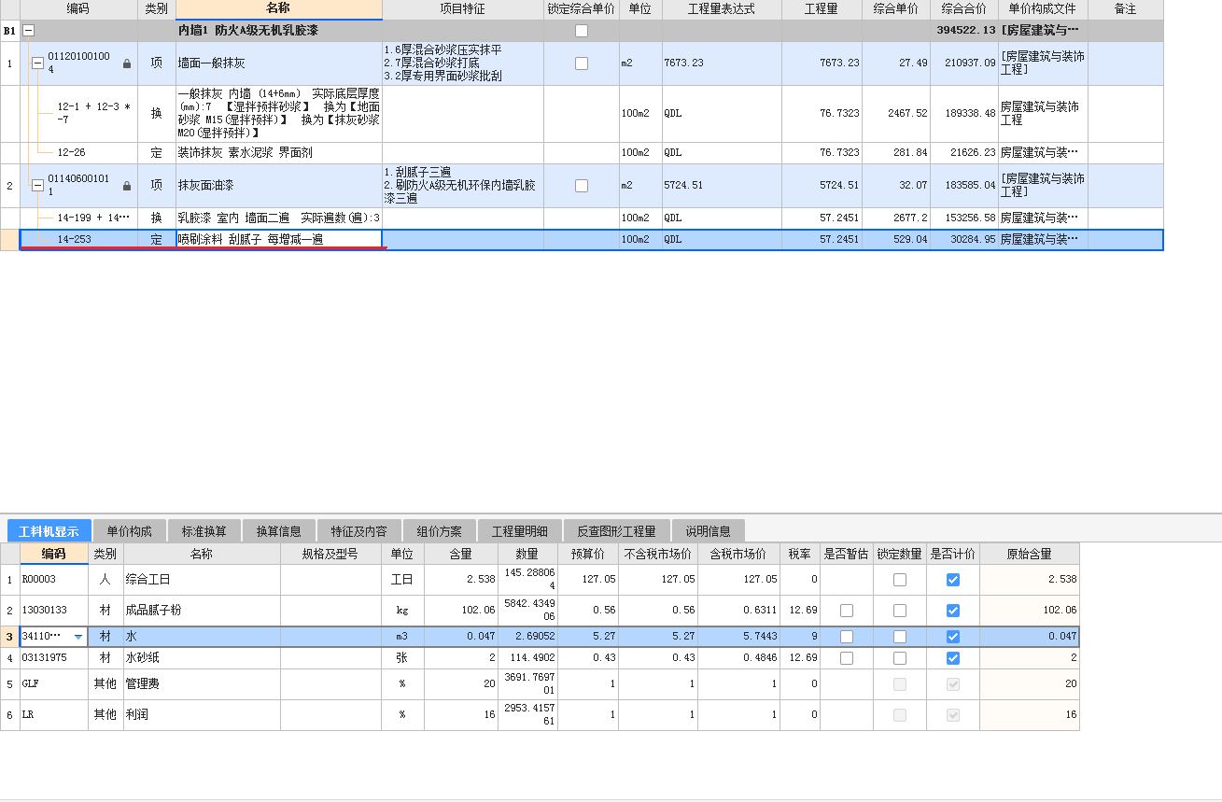This screenshot has width=1222, height=802.
Task: Click the 单价构成文件 column header
Action: tap(1043, 9)
